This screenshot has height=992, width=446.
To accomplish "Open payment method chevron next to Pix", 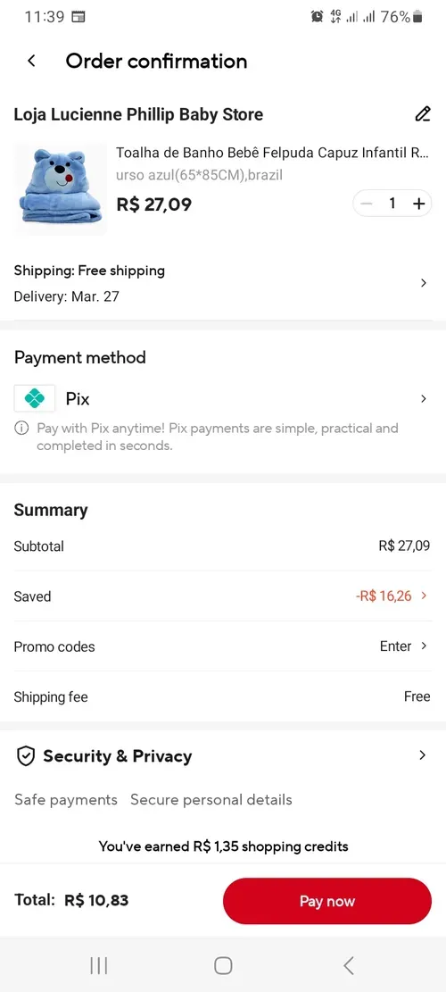I will tap(424, 398).
